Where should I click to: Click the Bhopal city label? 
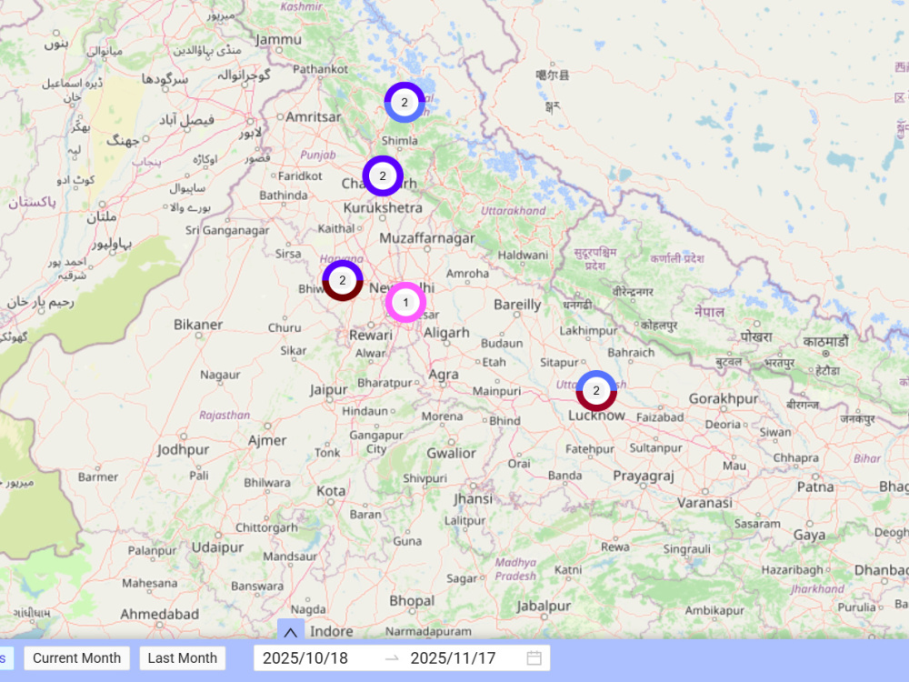tap(412, 601)
